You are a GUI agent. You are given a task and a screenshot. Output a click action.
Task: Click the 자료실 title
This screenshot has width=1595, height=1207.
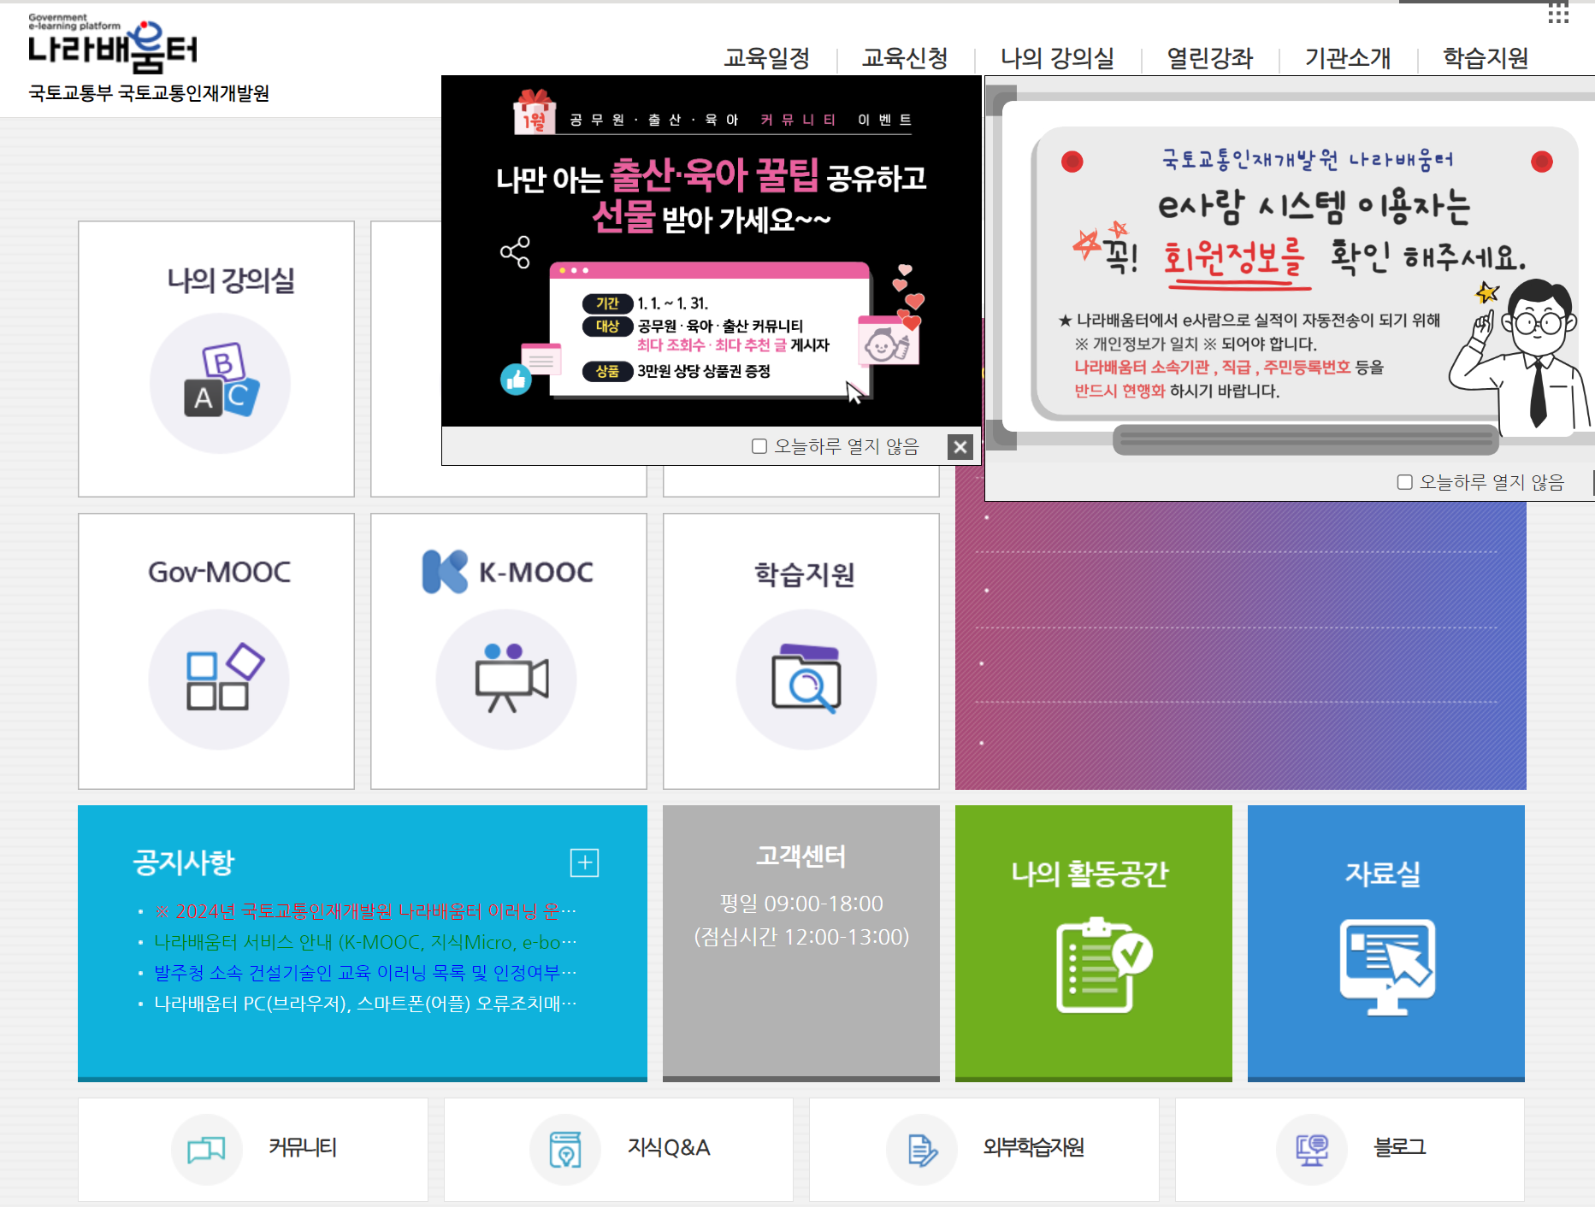[1383, 874]
